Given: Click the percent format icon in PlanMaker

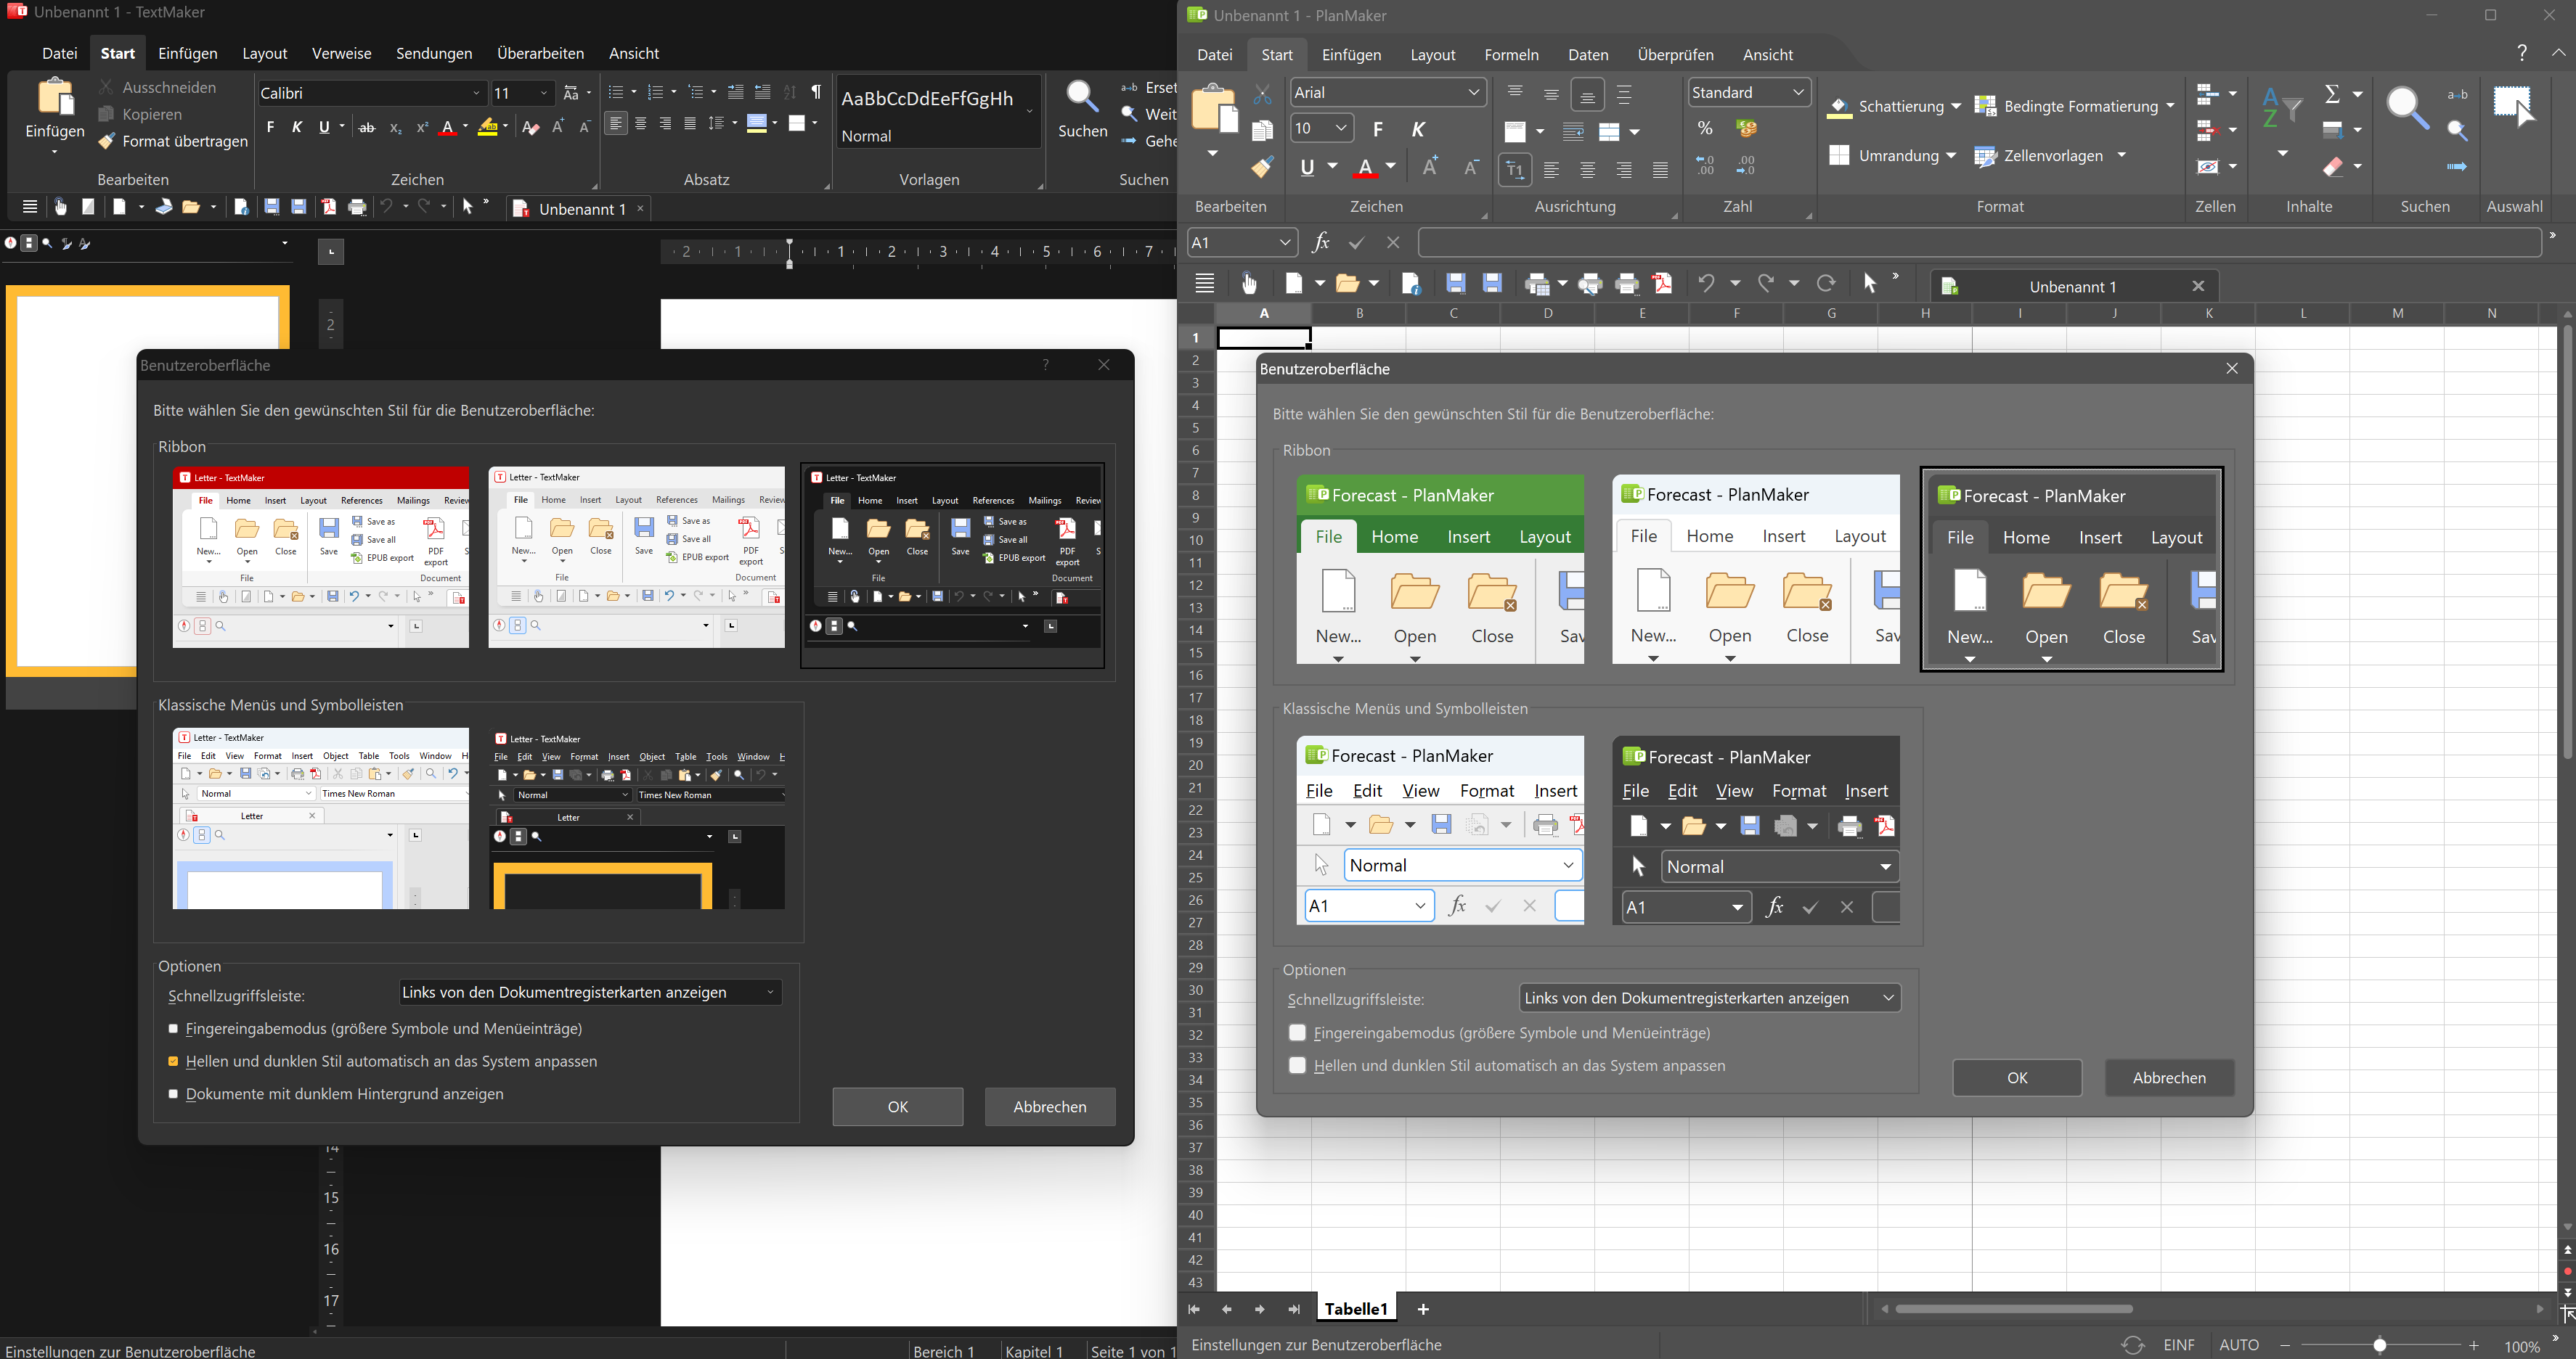Looking at the screenshot, I should (1705, 129).
